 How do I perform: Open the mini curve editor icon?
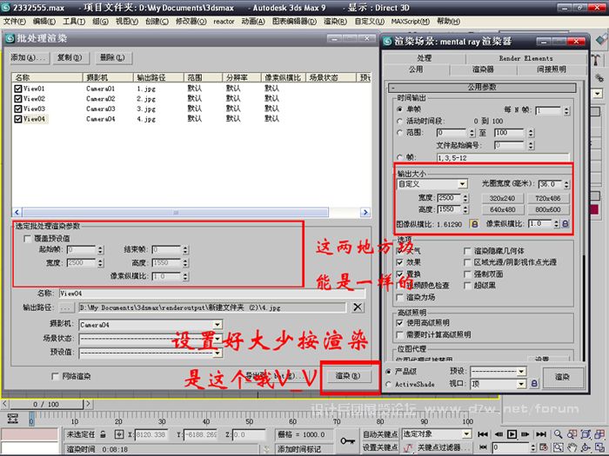tap(13, 418)
